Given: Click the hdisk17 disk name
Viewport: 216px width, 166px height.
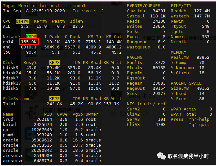Looking at the screenshot, I should [12, 83].
